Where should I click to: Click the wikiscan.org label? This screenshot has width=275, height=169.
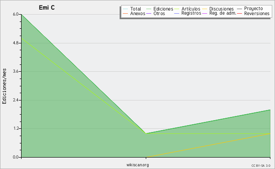[x=137, y=165]
